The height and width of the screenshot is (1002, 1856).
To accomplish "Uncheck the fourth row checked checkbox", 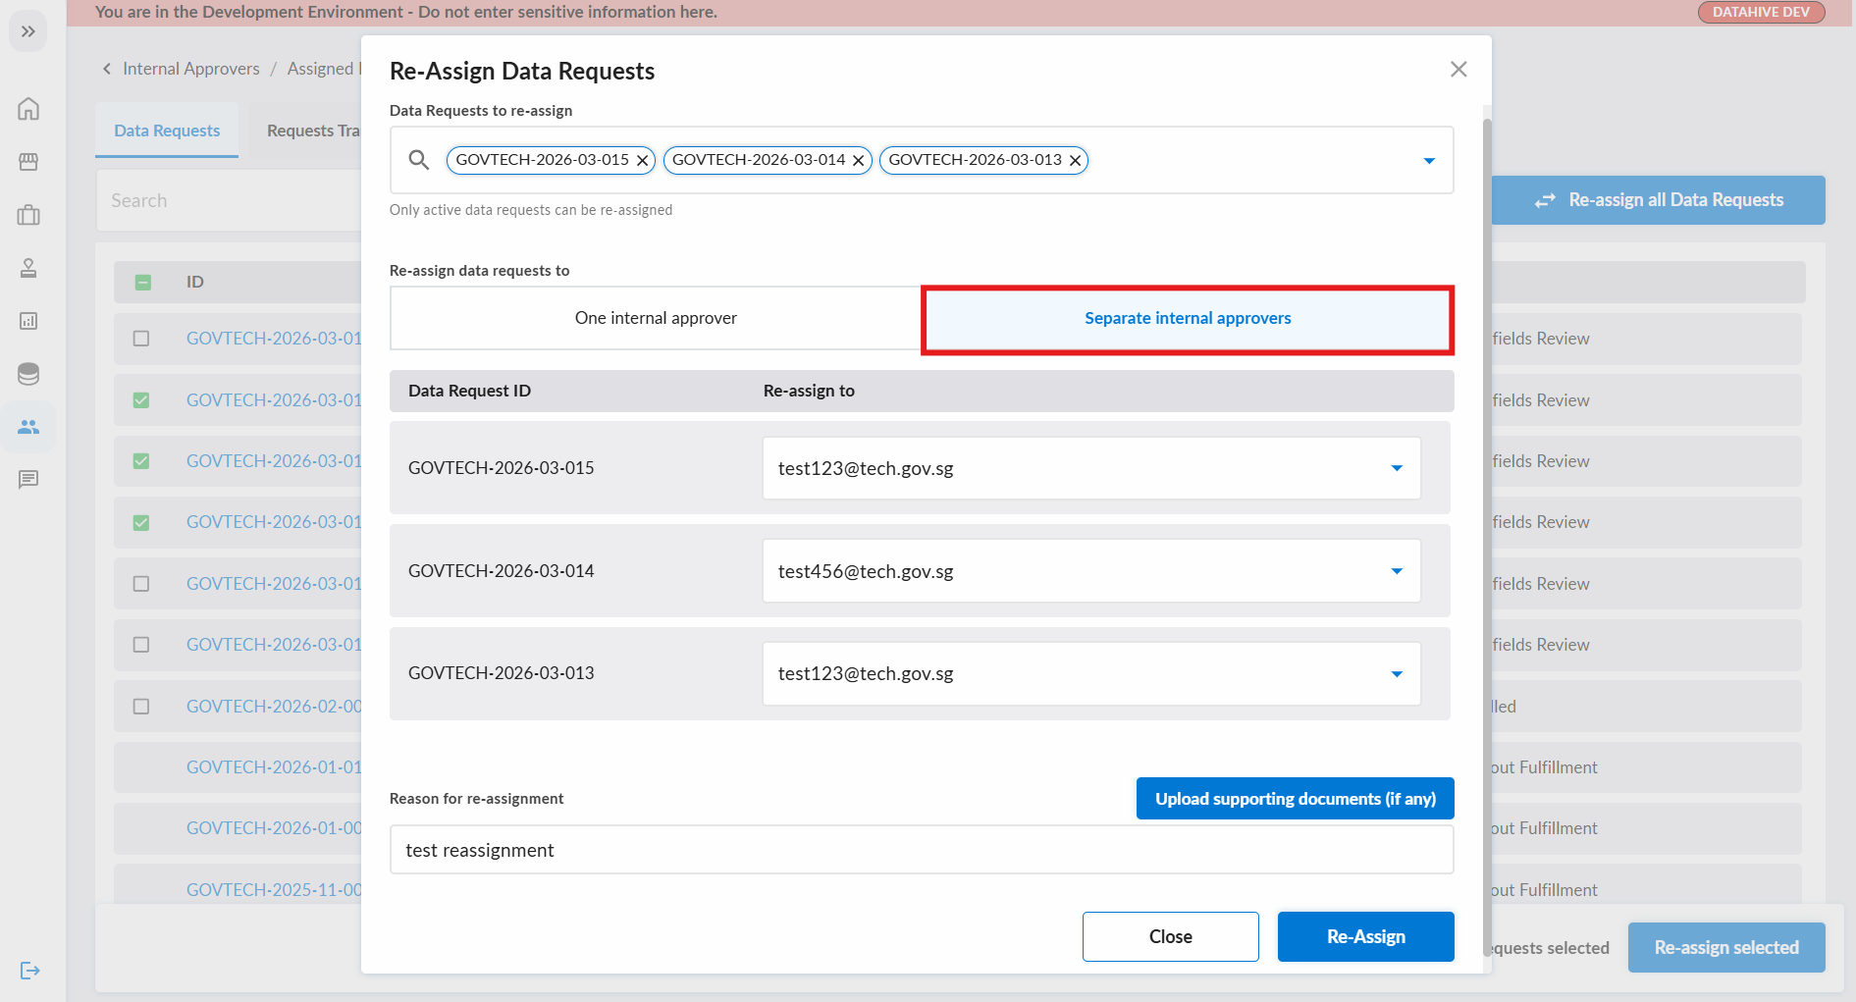I will click(141, 523).
